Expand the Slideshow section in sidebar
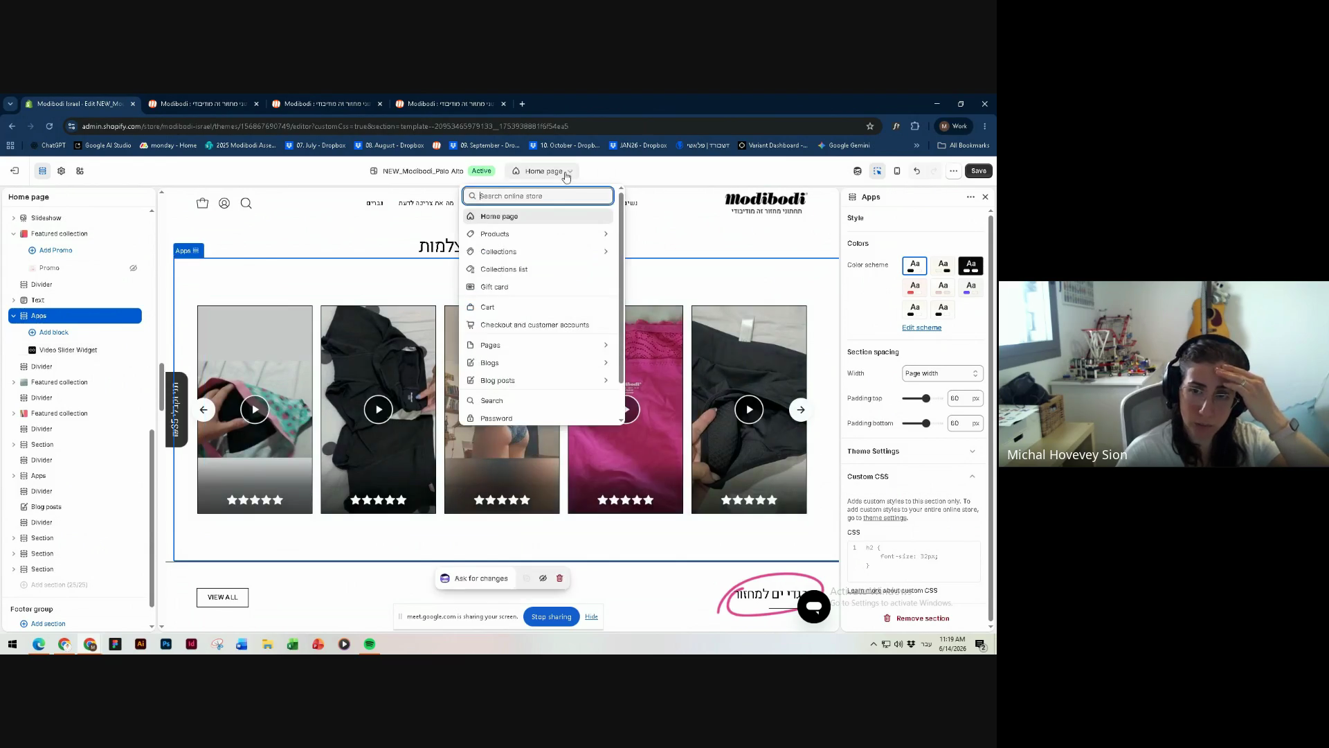 (13, 218)
